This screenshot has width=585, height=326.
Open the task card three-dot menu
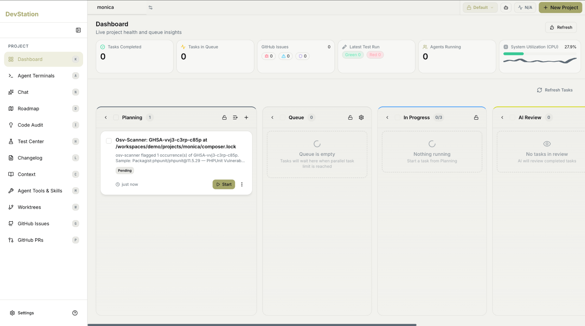pos(242,184)
